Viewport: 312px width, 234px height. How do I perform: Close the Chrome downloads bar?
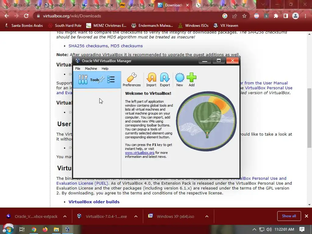[307, 216]
